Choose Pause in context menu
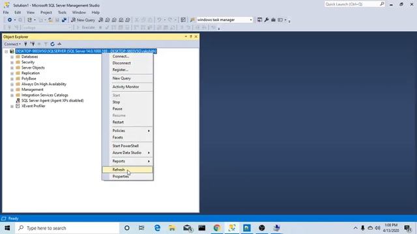 [128, 109]
